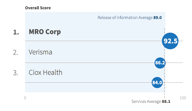Click the MRO Corp score track line

click(x=93, y=41)
